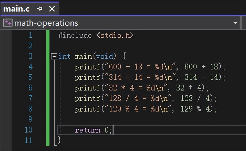This screenshot has height=151, width=246.
Task: Pin the main.c tab
Action: 40,9
